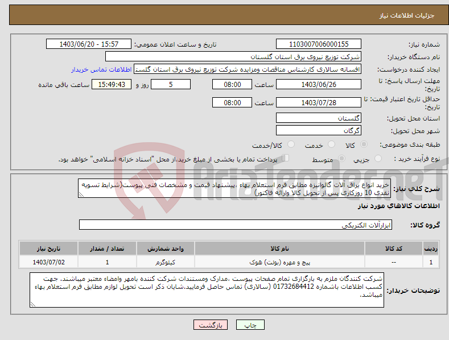Image resolution: width=449 pixels, height=340 pixels.
Task: Click the goods group field ابزارآلات الکتریکی
Action: [236, 225]
